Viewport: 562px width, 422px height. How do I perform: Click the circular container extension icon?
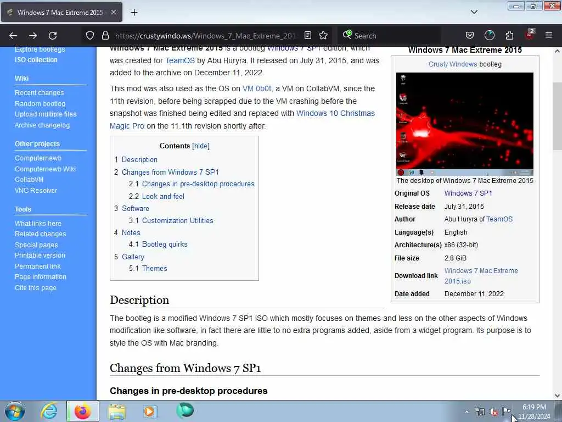pos(490,35)
